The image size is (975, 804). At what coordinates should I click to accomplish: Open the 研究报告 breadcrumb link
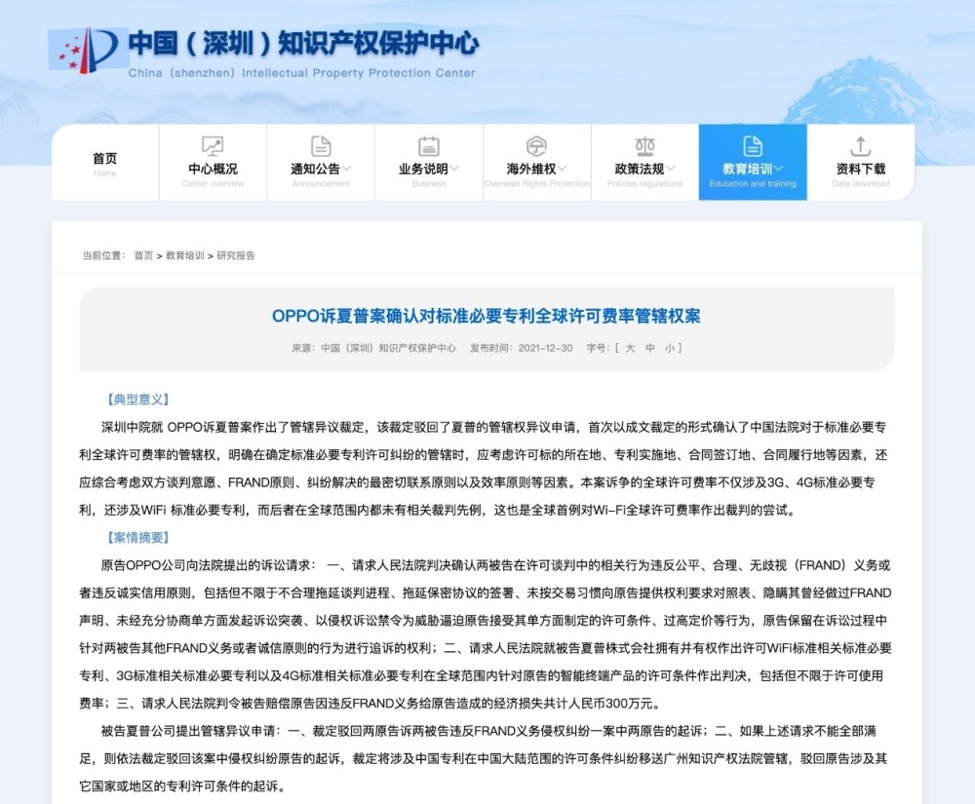tap(239, 255)
